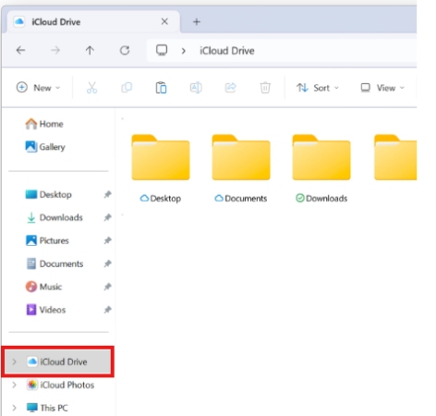Select pinned Downloads in sidebar
Viewport: 436px width, 416px height.
[x=54, y=217]
